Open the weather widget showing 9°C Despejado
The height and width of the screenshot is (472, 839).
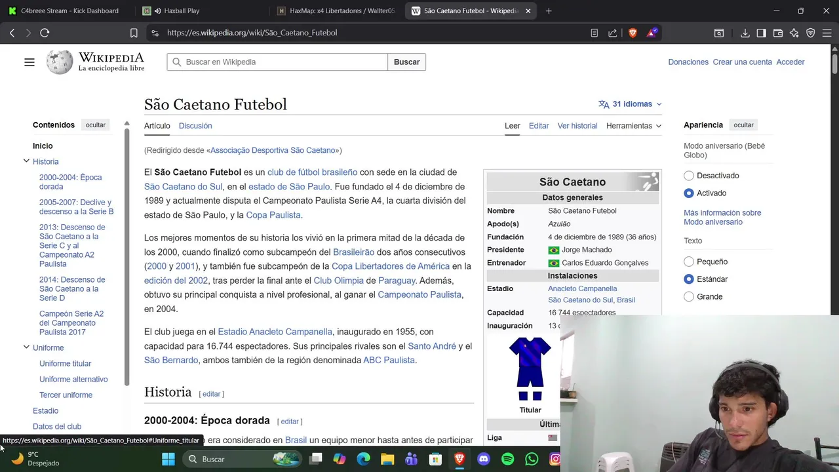pyautogui.click(x=35, y=459)
